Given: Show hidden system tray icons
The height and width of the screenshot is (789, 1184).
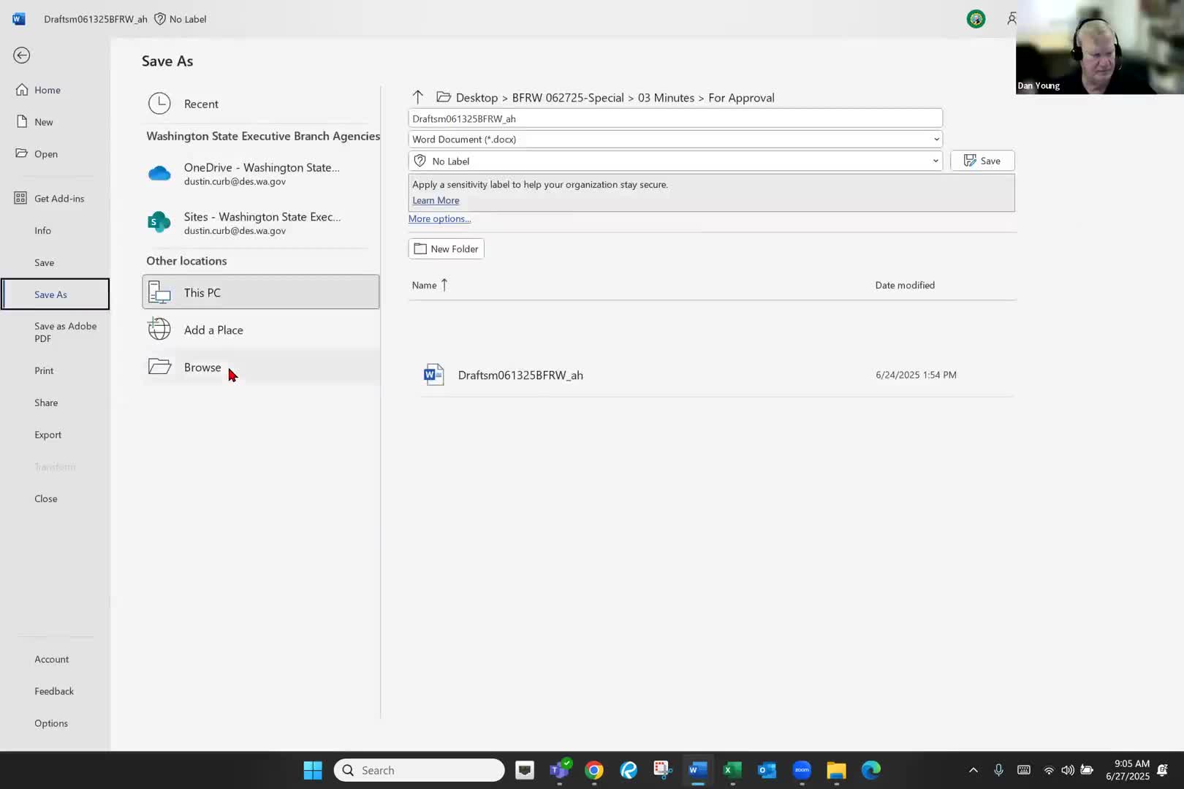Looking at the screenshot, I should (973, 770).
